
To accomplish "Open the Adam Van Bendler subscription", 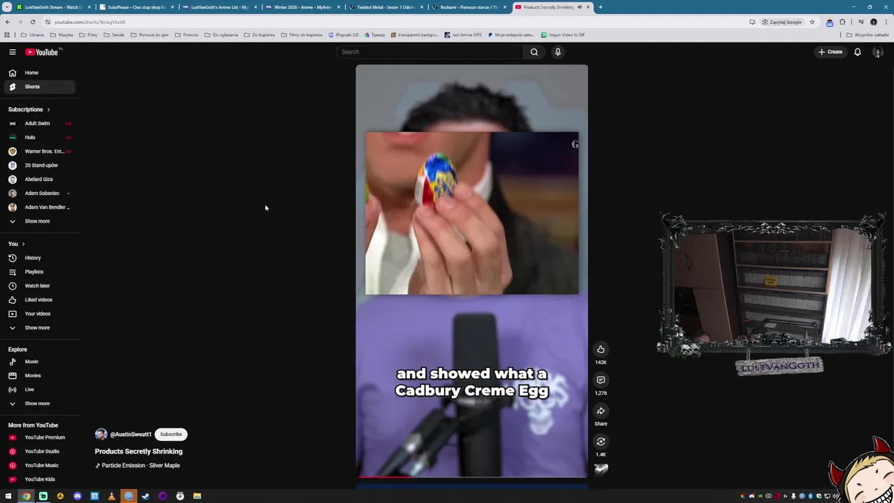I will tap(39, 207).
